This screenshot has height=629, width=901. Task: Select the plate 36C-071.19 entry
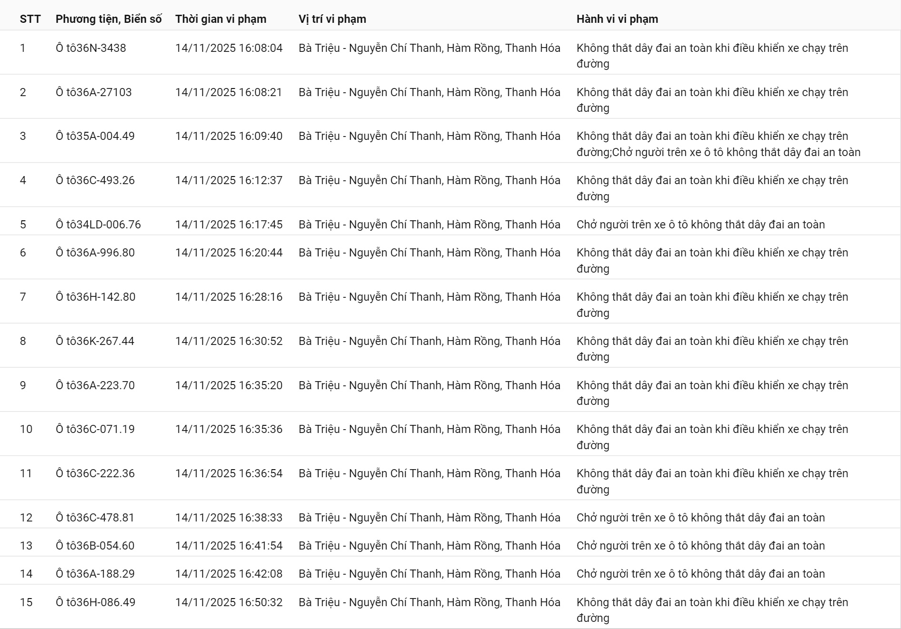click(95, 429)
